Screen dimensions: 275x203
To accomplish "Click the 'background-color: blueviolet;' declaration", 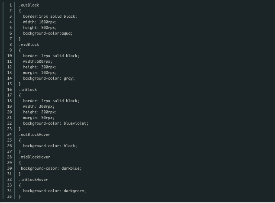I will (55, 123).
